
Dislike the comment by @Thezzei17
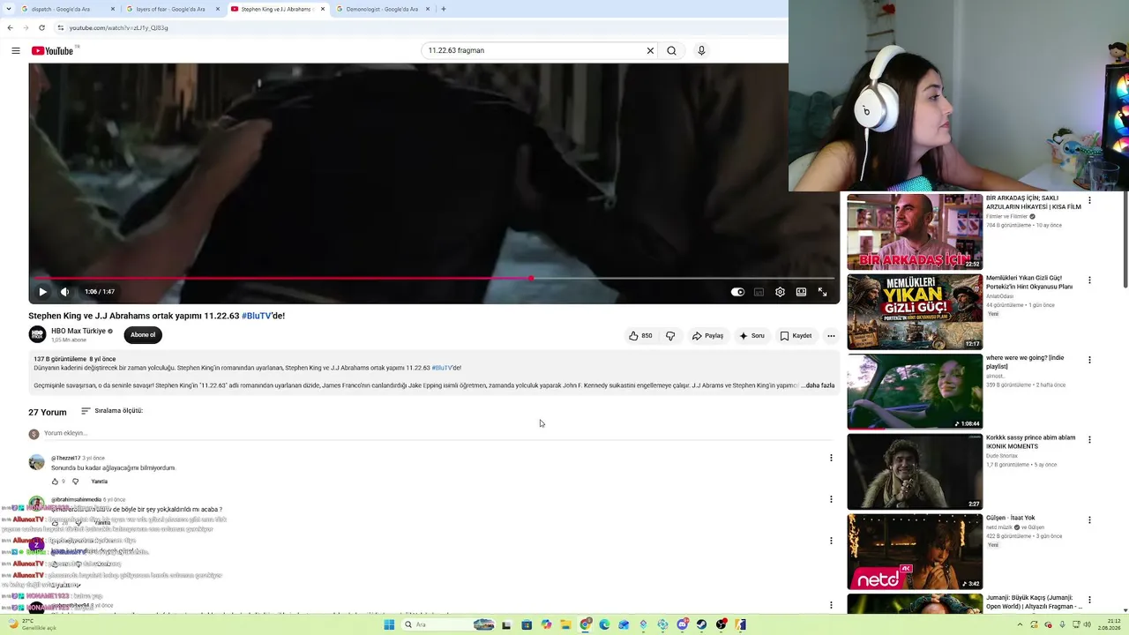click(x=75, y=482)
